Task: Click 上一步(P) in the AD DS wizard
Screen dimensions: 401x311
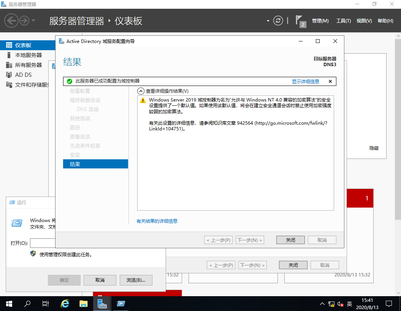Action: coord(218,240)
